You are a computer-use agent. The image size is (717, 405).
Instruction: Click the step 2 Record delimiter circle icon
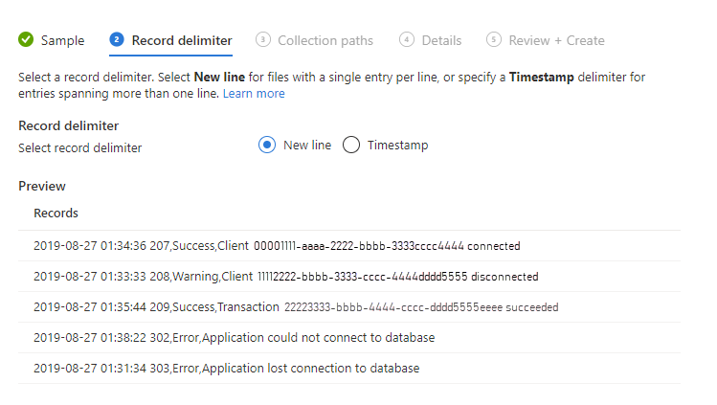click(x=117, y=40)
